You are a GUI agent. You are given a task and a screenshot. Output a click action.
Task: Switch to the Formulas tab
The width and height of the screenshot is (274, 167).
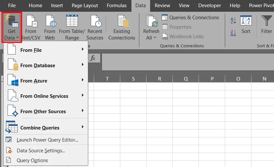(x=117, y=6)
